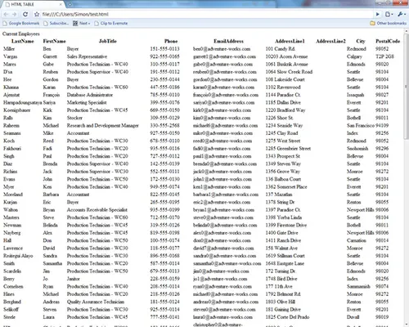Open new tab with plus button

pyautogui.click(x=70, y=4)
